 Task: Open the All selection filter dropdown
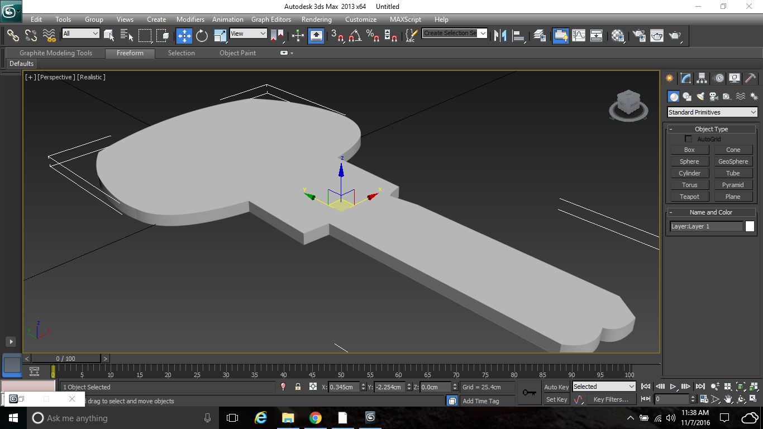pyautogui.click(x=80, y=34)
